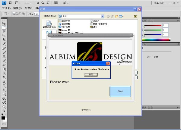Click the foreground color swatch in the toolbox

coord(3,118)
